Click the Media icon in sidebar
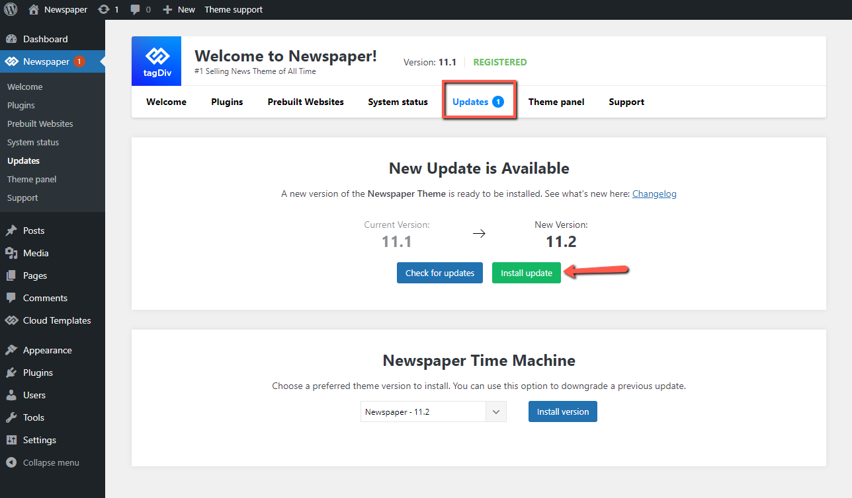 (11, 253)
